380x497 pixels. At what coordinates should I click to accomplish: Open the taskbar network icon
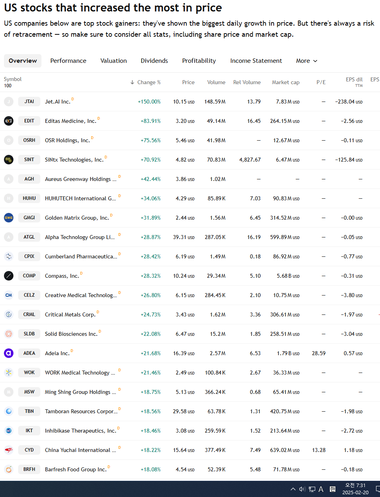click(x=312, y=489)
